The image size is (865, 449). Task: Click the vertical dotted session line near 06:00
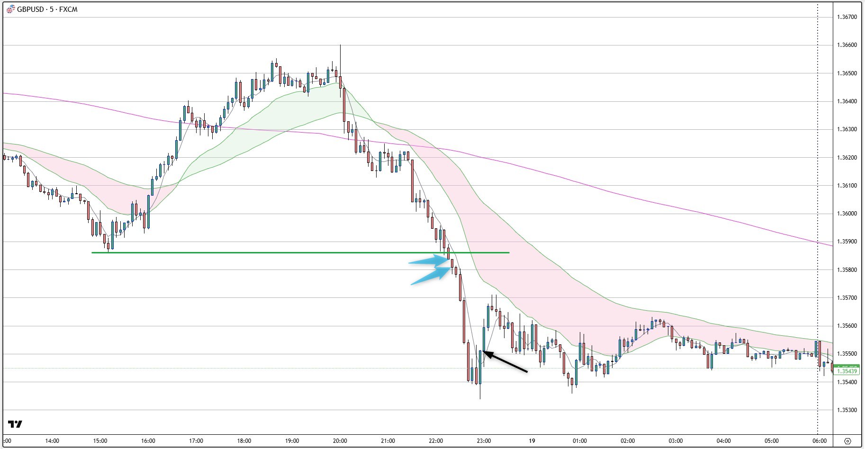point(818,142)
